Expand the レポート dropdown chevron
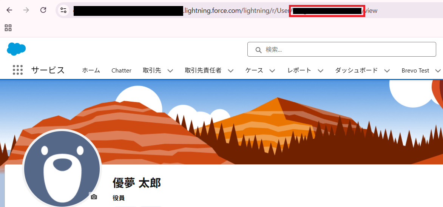The image size is (443, 207). pyautogui.click(x=320, y=71)
